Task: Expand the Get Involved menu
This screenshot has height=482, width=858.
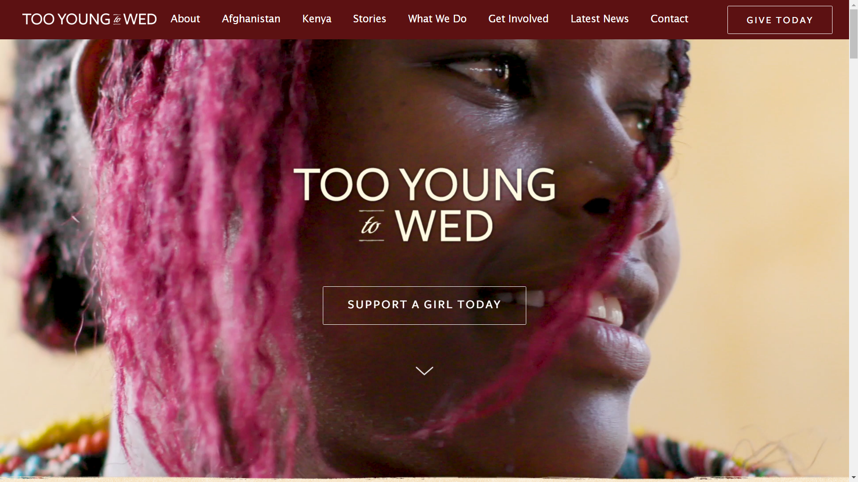Action: coord(518,19)
